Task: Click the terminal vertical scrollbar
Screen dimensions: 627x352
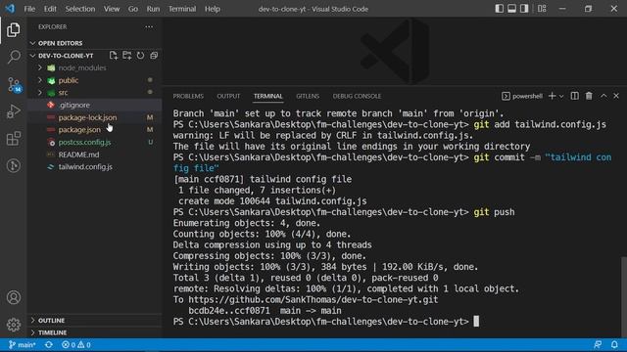Action: [624, 297]
